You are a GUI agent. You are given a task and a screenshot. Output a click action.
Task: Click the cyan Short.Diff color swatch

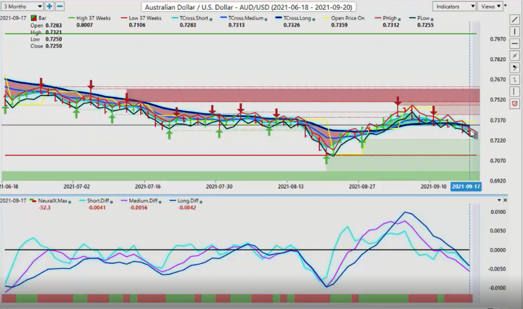click(x=82, y=201)
